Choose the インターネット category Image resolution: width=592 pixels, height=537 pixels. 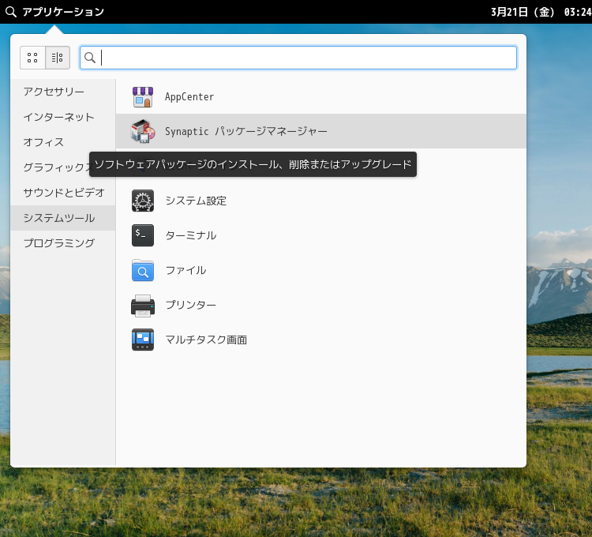[x=58, y=117]
